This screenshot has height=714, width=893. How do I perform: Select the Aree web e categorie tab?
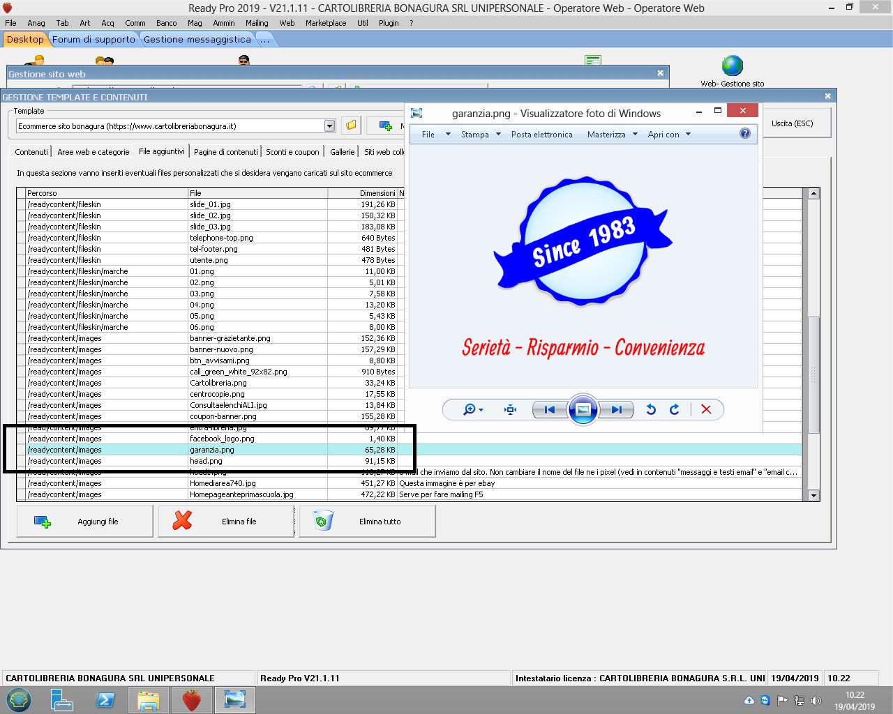[93, 151]
